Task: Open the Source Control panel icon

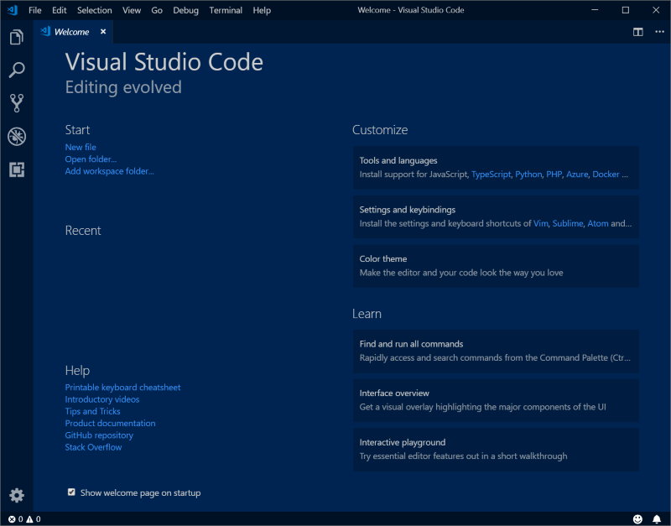Action: [17, 102]
